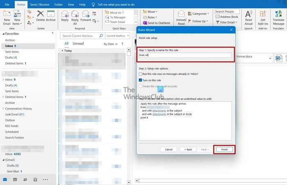Open the Rules dropdown in ribbon
The width and height of the screenshot is (287, 185).
pos(150,17)
